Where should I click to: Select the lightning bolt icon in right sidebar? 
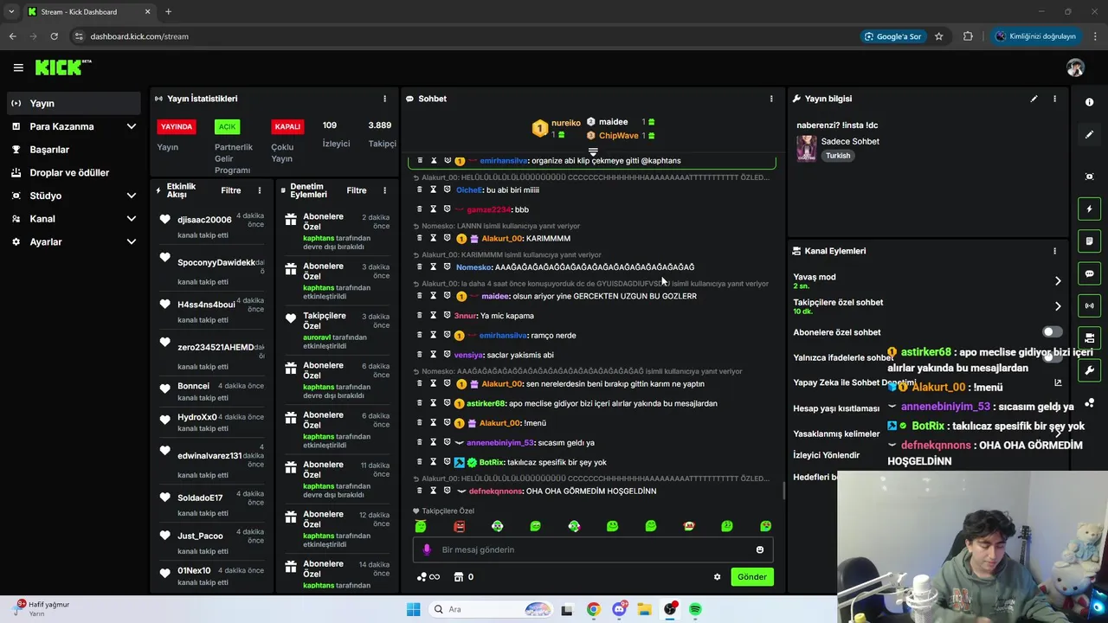tap(1089, 209)
